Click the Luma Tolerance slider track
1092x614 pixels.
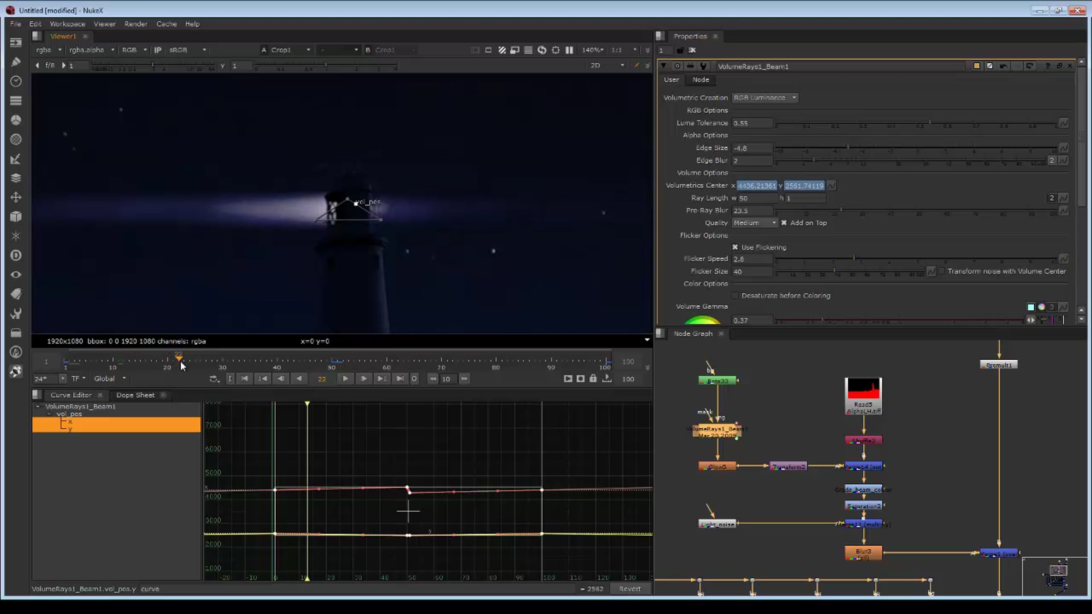(x=864, y=123)
